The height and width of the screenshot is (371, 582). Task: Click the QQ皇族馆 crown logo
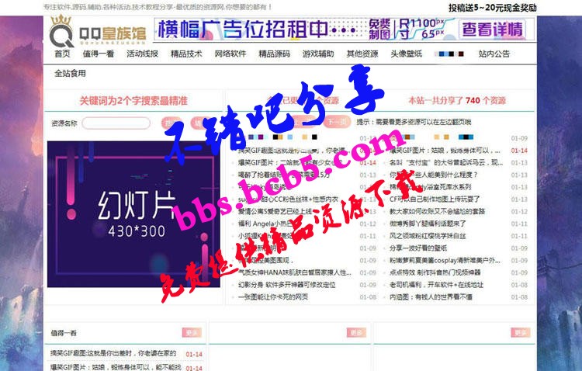coord(99,31)
